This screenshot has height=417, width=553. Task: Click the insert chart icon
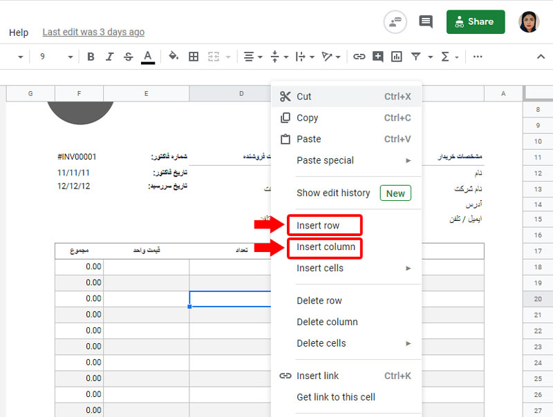tap(396, 57)
